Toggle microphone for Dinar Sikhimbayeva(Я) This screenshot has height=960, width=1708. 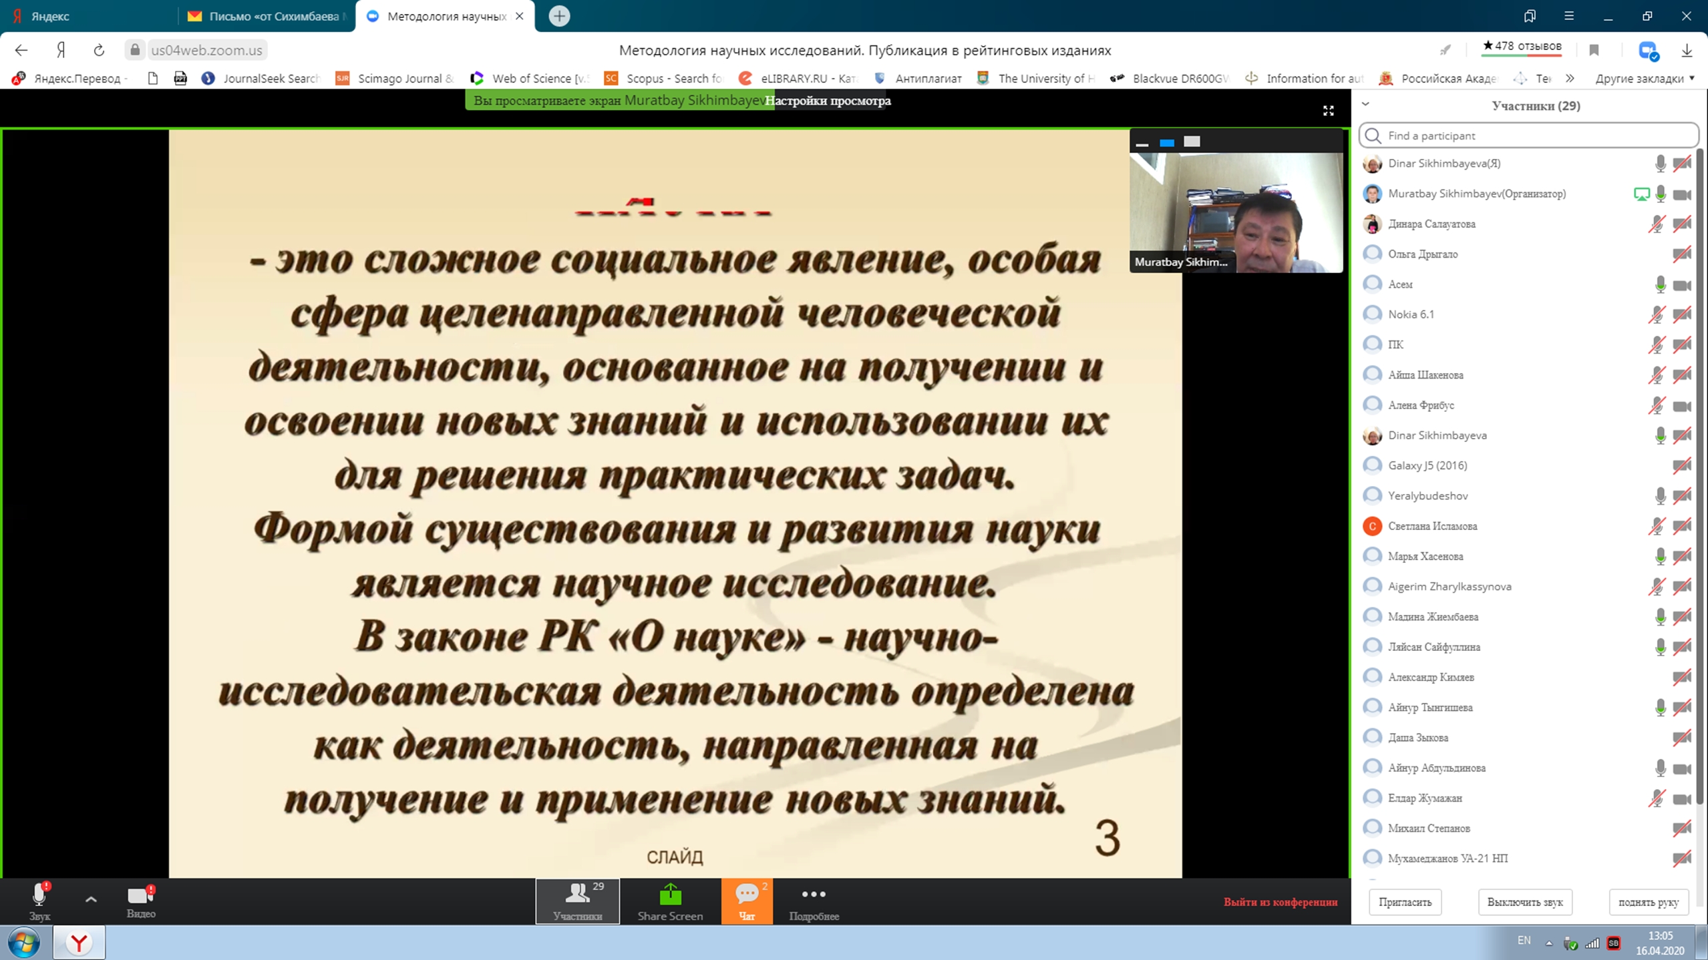pyautogui.click(x=1660, y=164)
